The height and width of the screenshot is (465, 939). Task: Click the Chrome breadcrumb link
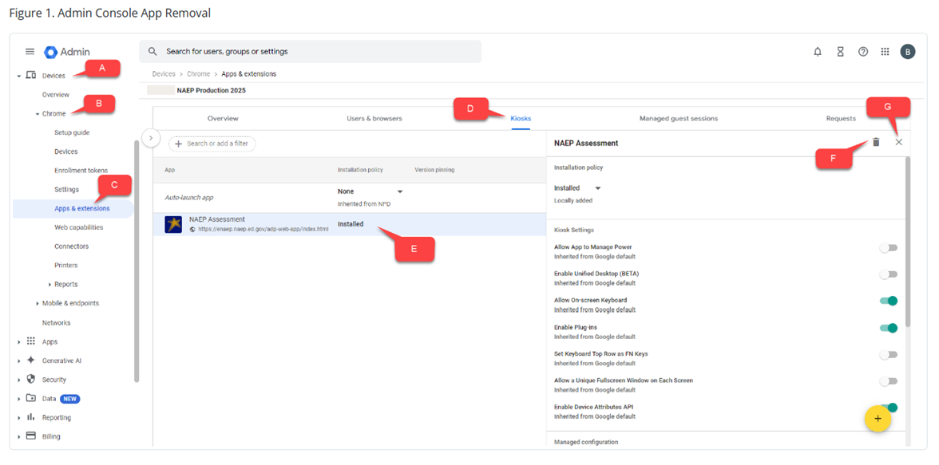coord(198,74)
